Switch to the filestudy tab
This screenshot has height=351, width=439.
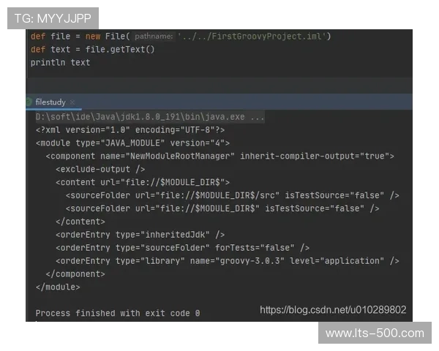(50, 102)
